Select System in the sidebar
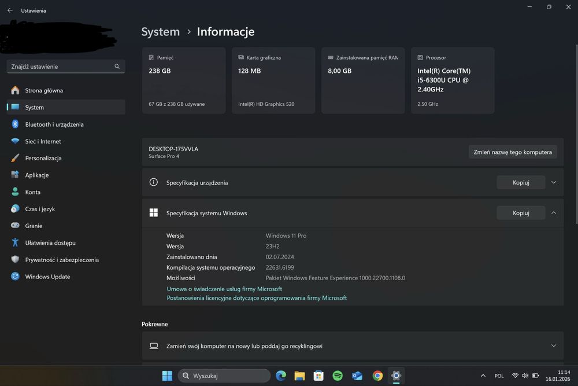This screenshot has width=578, height=386. click(x=66, y=108)
